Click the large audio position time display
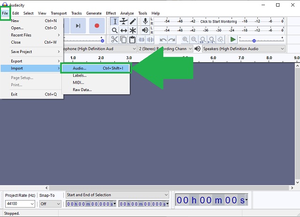This screenshot has height=217, width=300. 212,200
